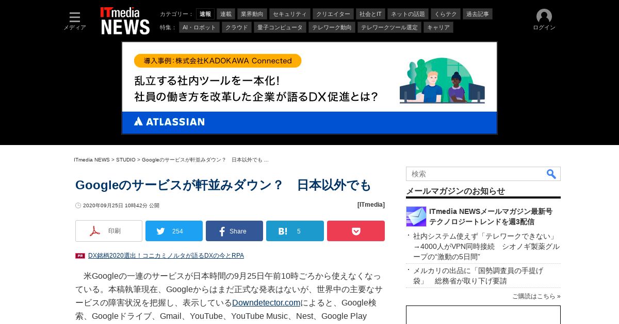Image resolution: width=619 pixels, height=324 pixels.
Task: Open the クラウド feature
Action: pyautogui.click(x=237, y=27)
